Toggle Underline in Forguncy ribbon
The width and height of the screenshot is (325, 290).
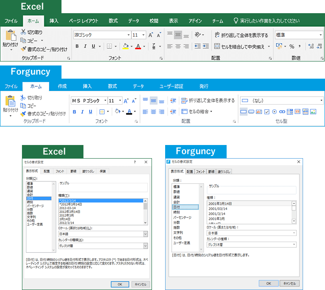(90, 112)
